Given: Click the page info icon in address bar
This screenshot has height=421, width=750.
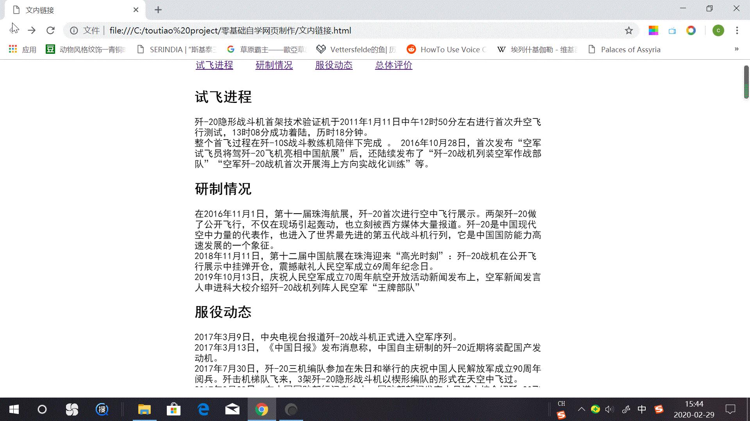Looking at the screenshot, I should pyautogui.click(x=74, y=30).
